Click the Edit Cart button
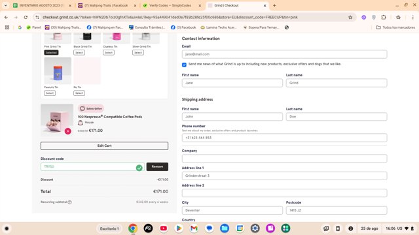Image resolution: width=419 pixels, height=235 pixels. click(105, 146)
